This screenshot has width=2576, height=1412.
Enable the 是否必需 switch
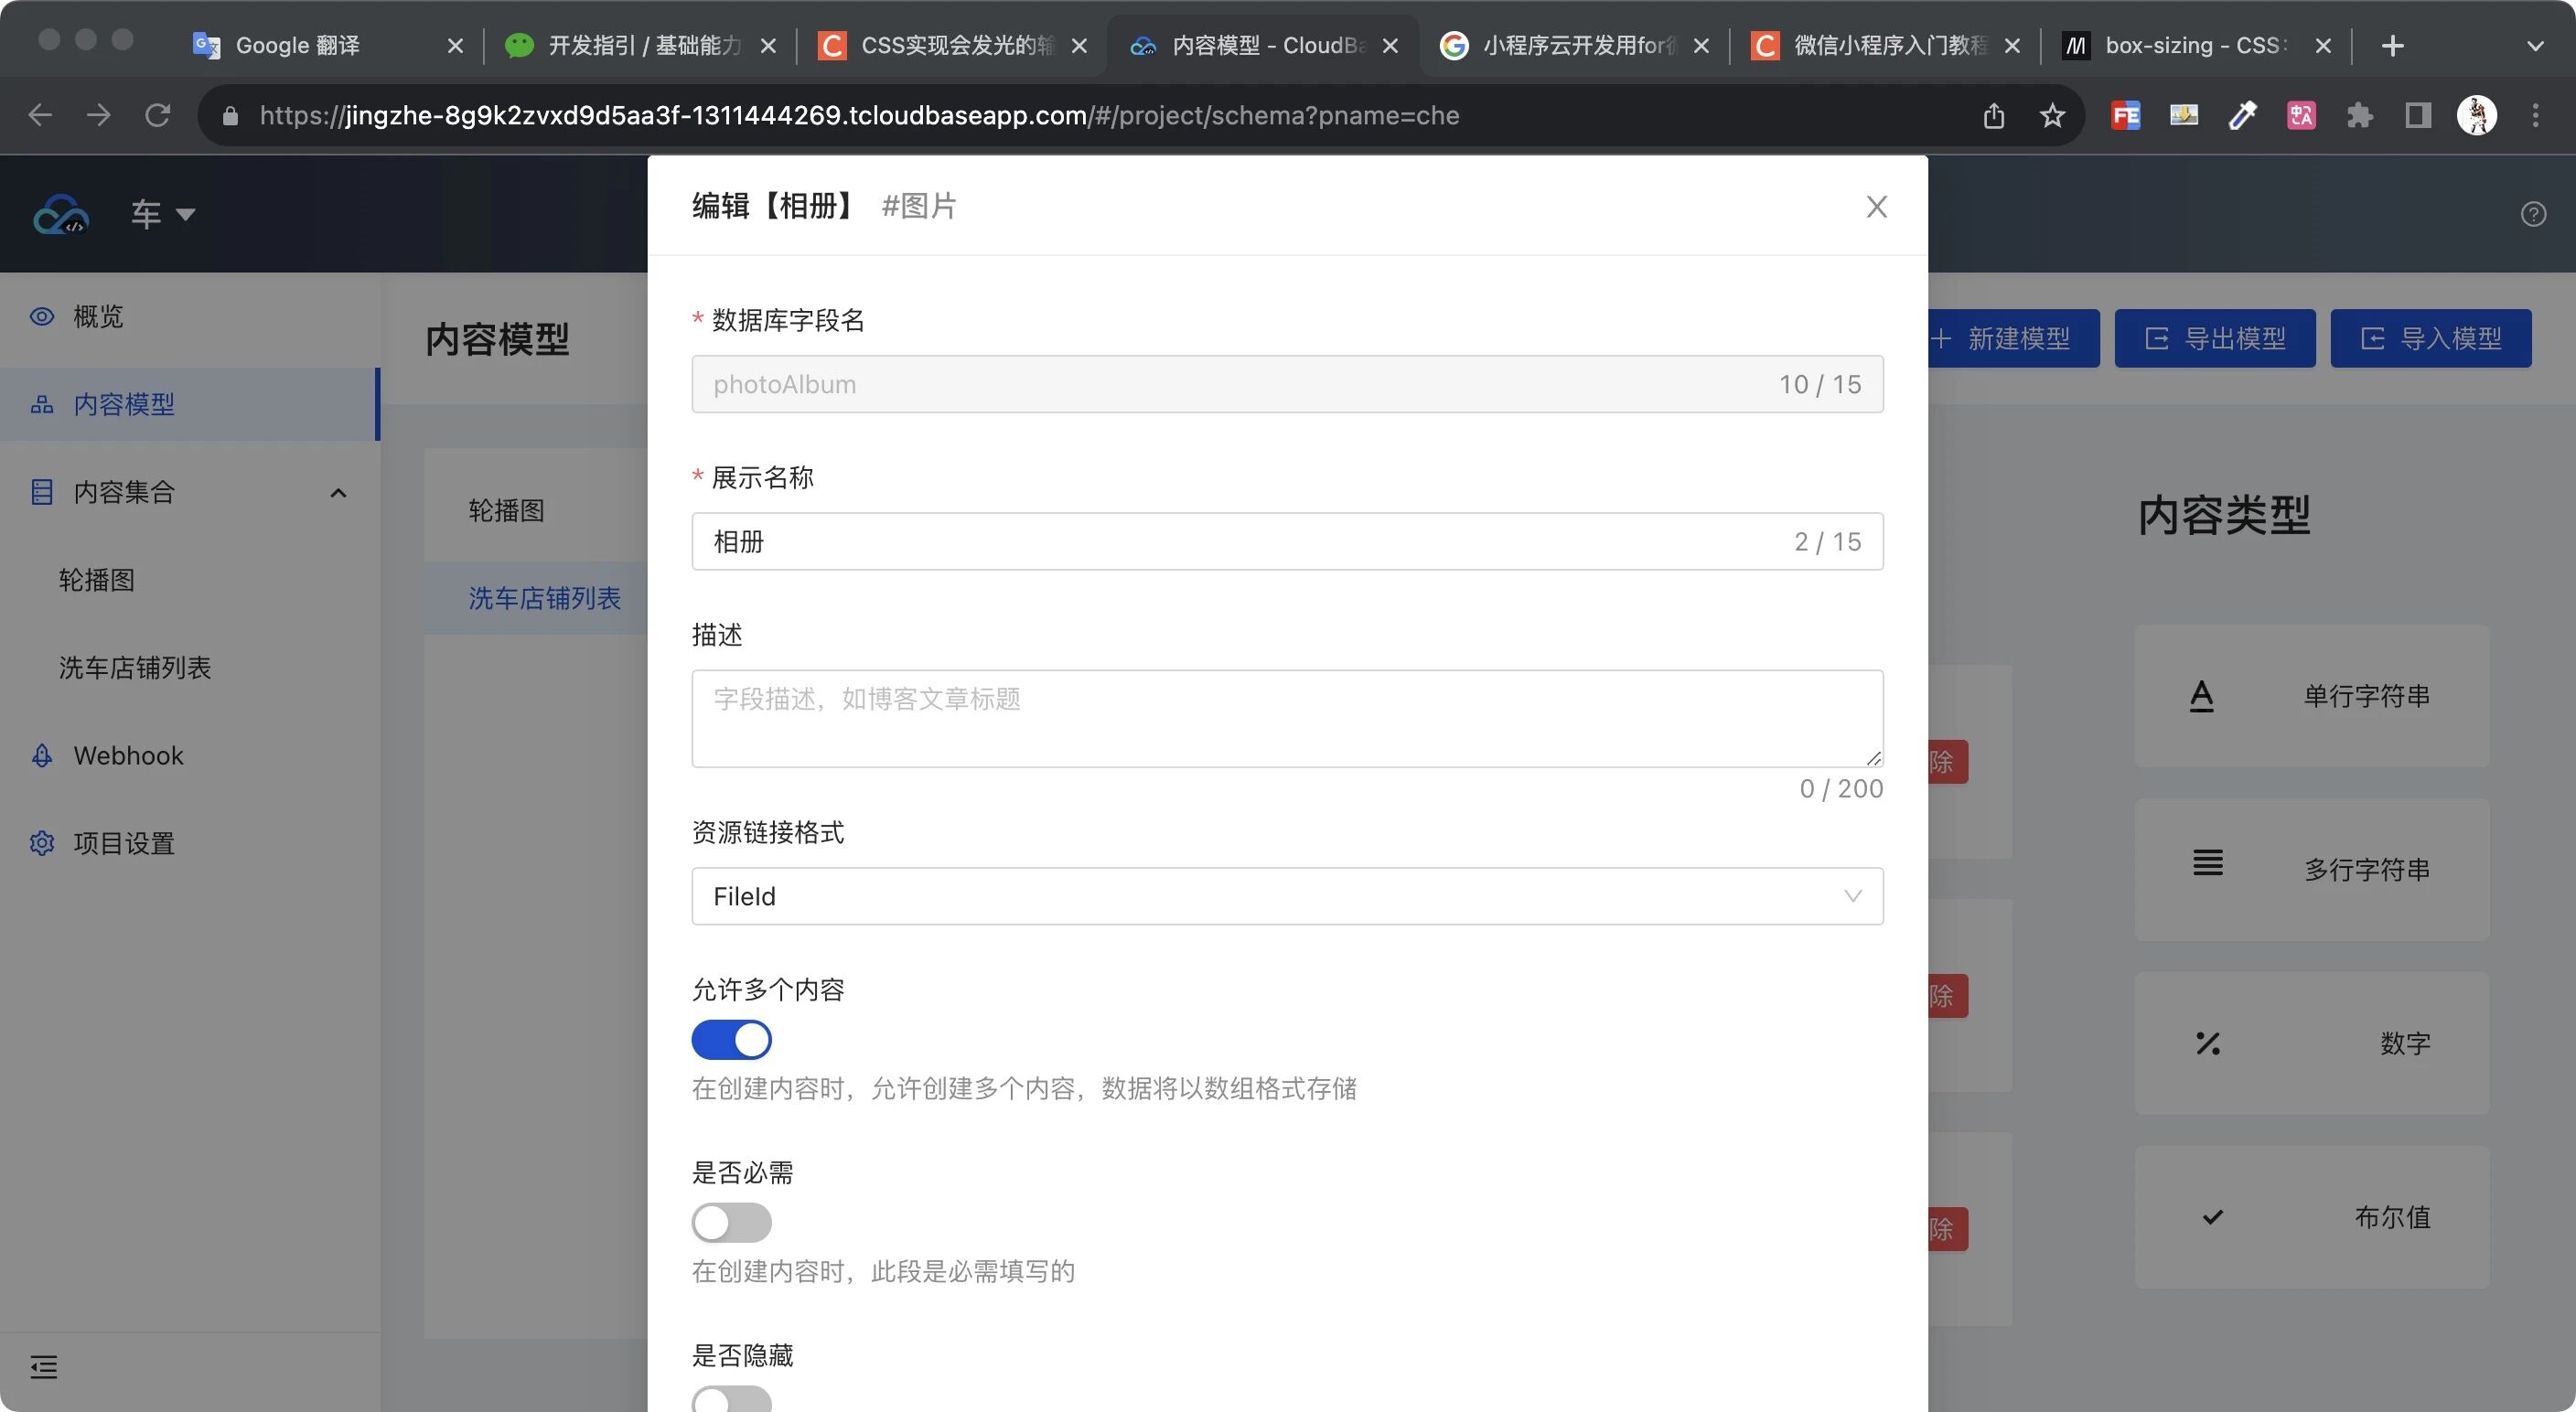click(731, 1222)
